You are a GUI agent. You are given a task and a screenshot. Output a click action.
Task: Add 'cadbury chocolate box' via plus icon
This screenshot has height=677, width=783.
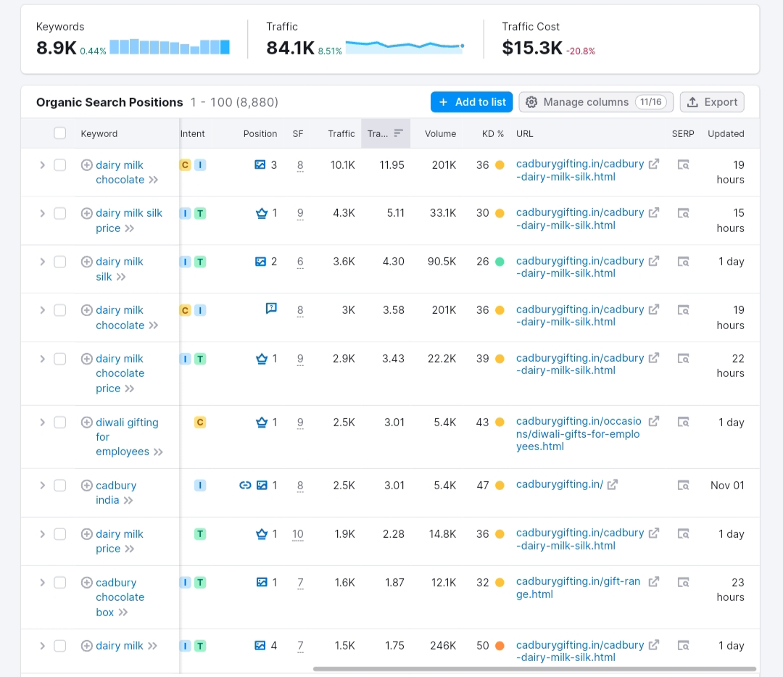coord(87,582)
